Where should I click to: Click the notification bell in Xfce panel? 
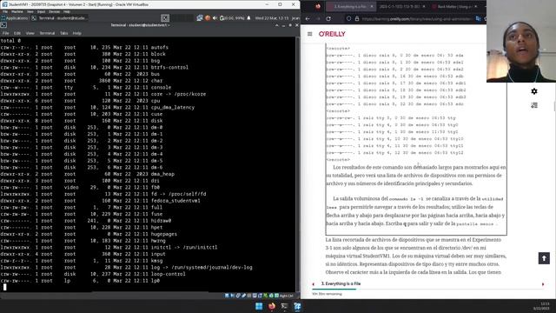248,18
